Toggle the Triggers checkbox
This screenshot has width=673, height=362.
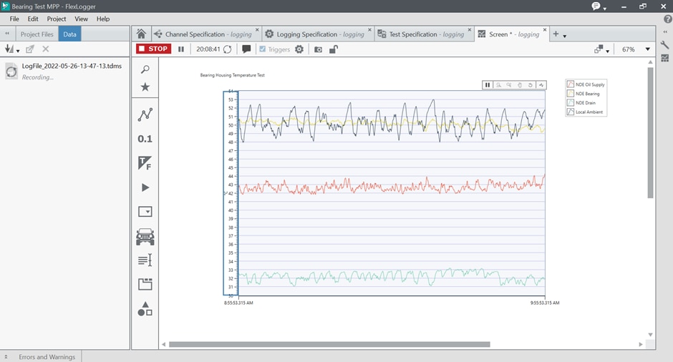[263, 49]
